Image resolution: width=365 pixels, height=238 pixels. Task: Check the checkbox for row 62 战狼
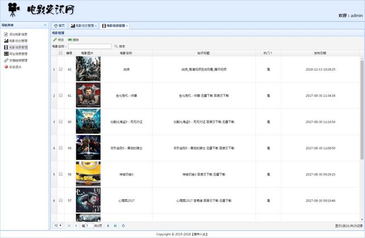[x=61, y=69]
